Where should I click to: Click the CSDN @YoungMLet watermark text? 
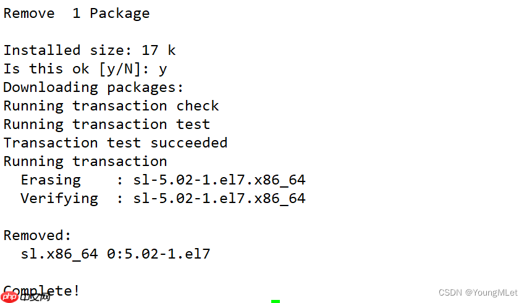pos(478,293)
